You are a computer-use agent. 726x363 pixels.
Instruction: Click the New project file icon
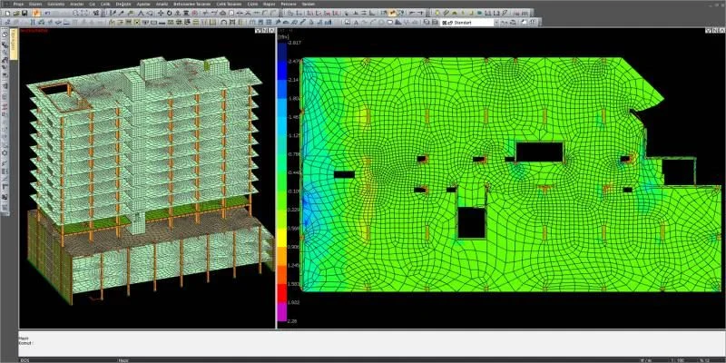click(x=8, y=13)
